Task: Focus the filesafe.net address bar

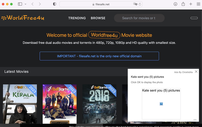Action: pos(101,4)
